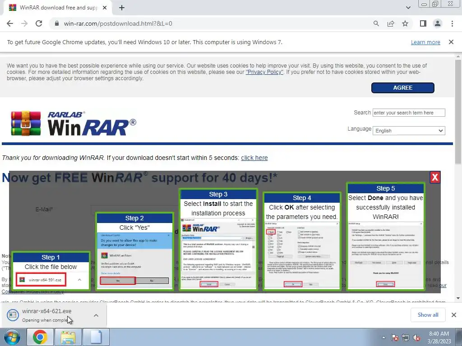462x346 pixels.
Task: Open the Language dropdown
Action: point(409,131)
